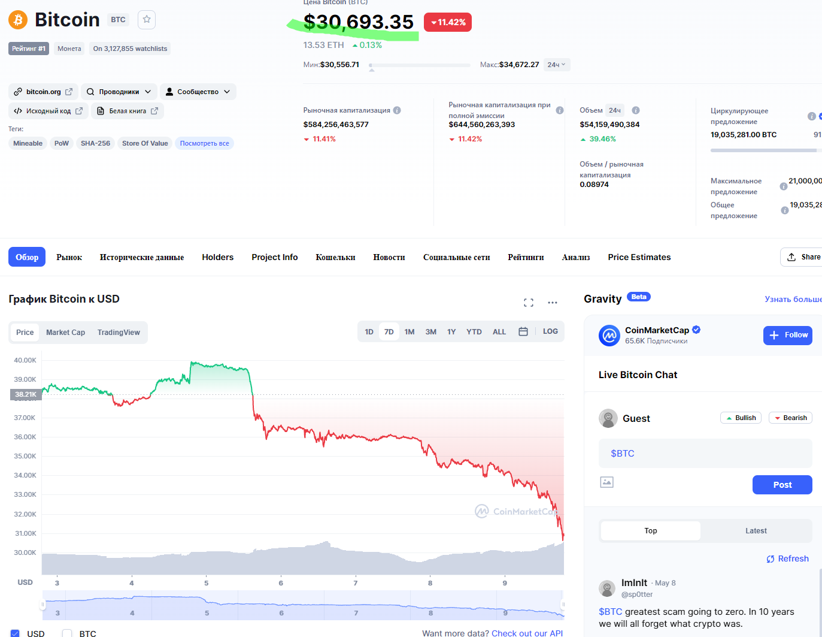Image resolution: width=822 pixels, height=637 pixels.
Task: Switch to the Исторические данные tab
Action: click(142, 257)
